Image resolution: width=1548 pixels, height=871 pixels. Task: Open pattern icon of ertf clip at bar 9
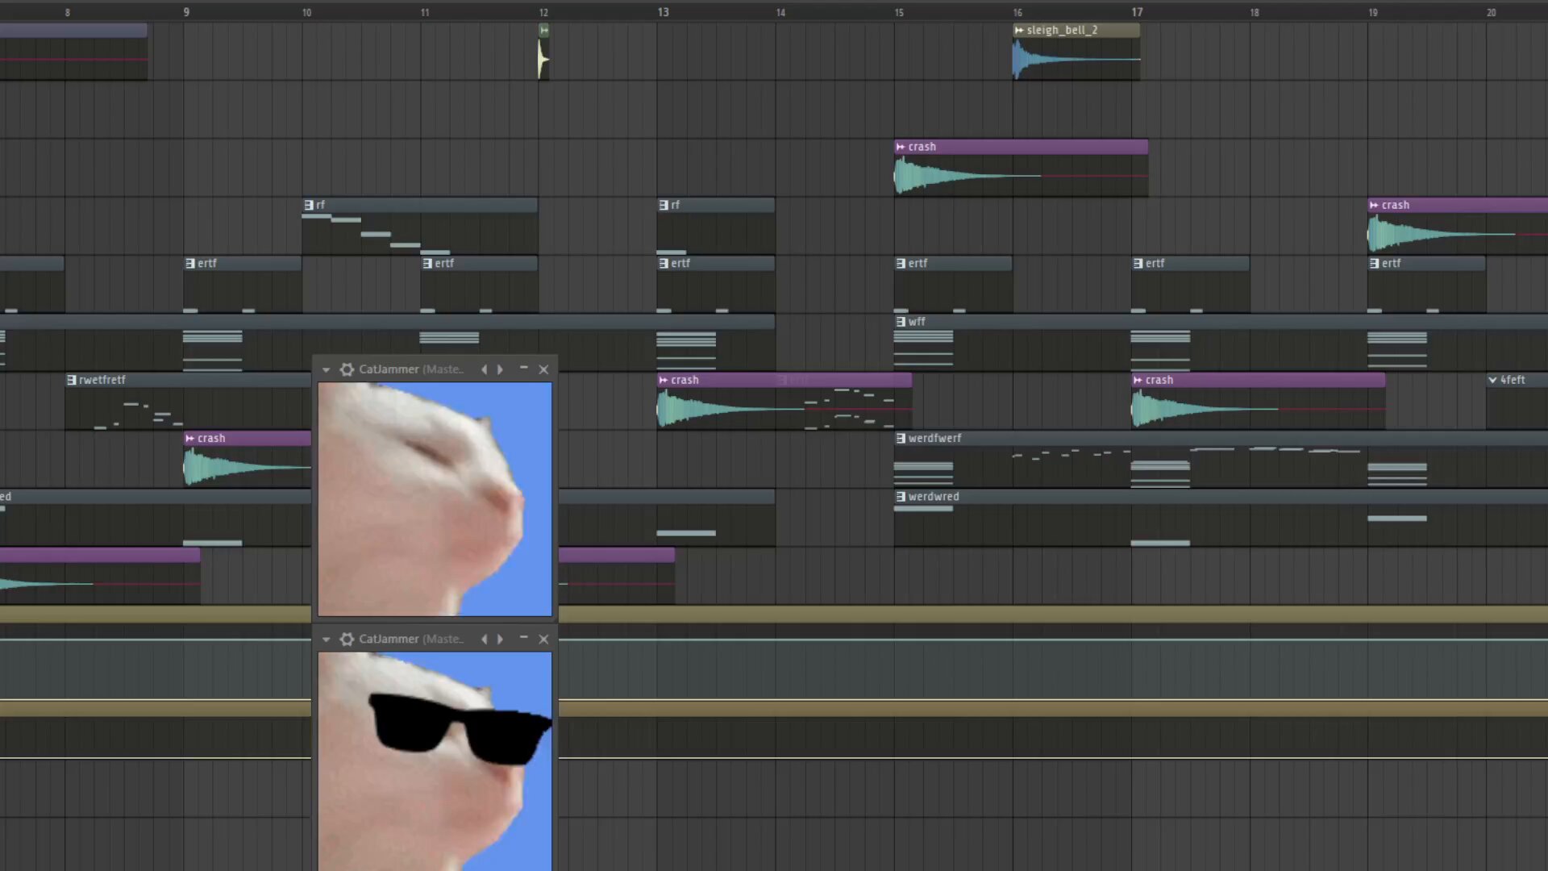coord(190,263)
